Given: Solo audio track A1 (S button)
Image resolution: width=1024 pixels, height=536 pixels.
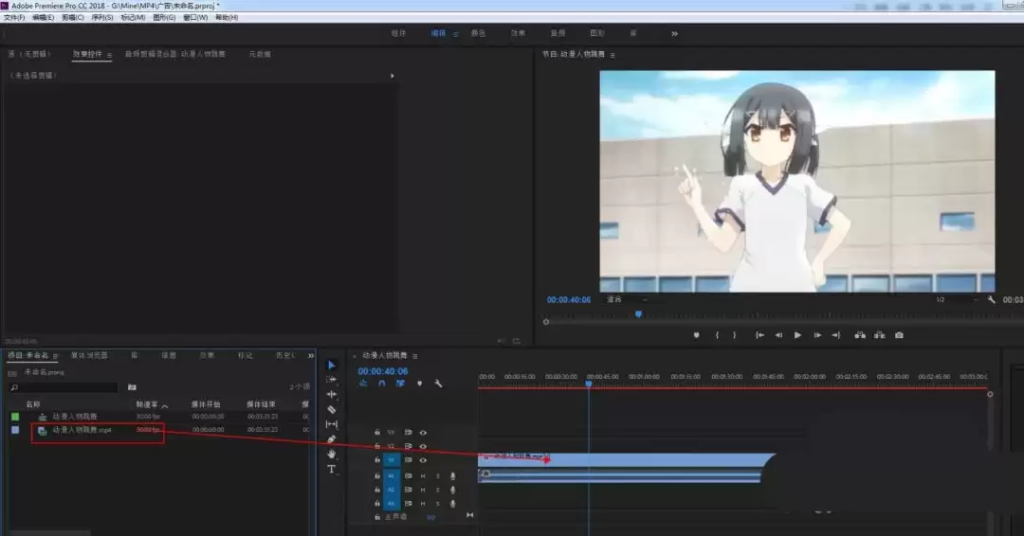Looking at the screenshot, I should (437, 476).
